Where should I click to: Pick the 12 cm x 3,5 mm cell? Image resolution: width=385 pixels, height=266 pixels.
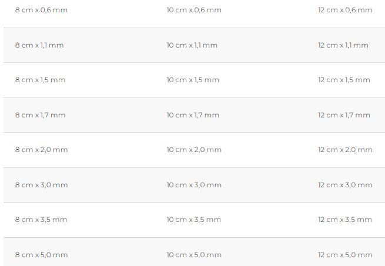click(x=345, y=220)
